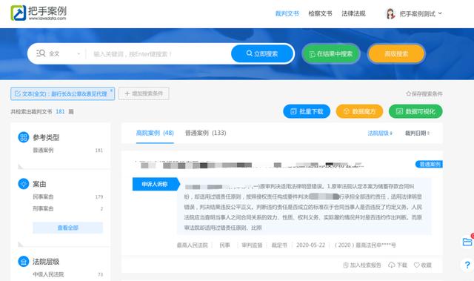
Task: Open the 把手案例测试 account dropdown
Action: pyautogui.click(x=421, y=13)
